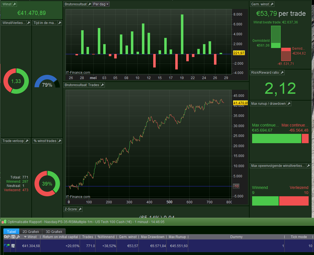
Task: Click the Winst beste trade €2.637,36 text
Action: pos(275,22)
